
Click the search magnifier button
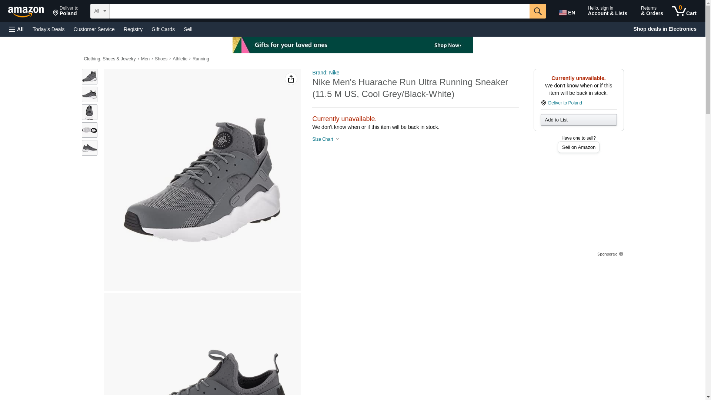pos(537,11)
